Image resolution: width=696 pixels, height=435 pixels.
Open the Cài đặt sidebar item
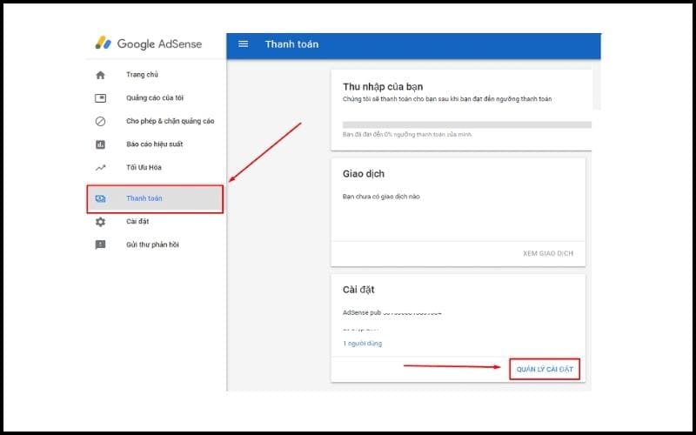pyautogui.click(x=137, y=221)
